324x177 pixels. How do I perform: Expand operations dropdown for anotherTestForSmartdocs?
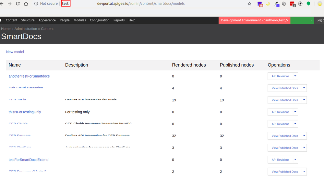(x=295, y=76)
